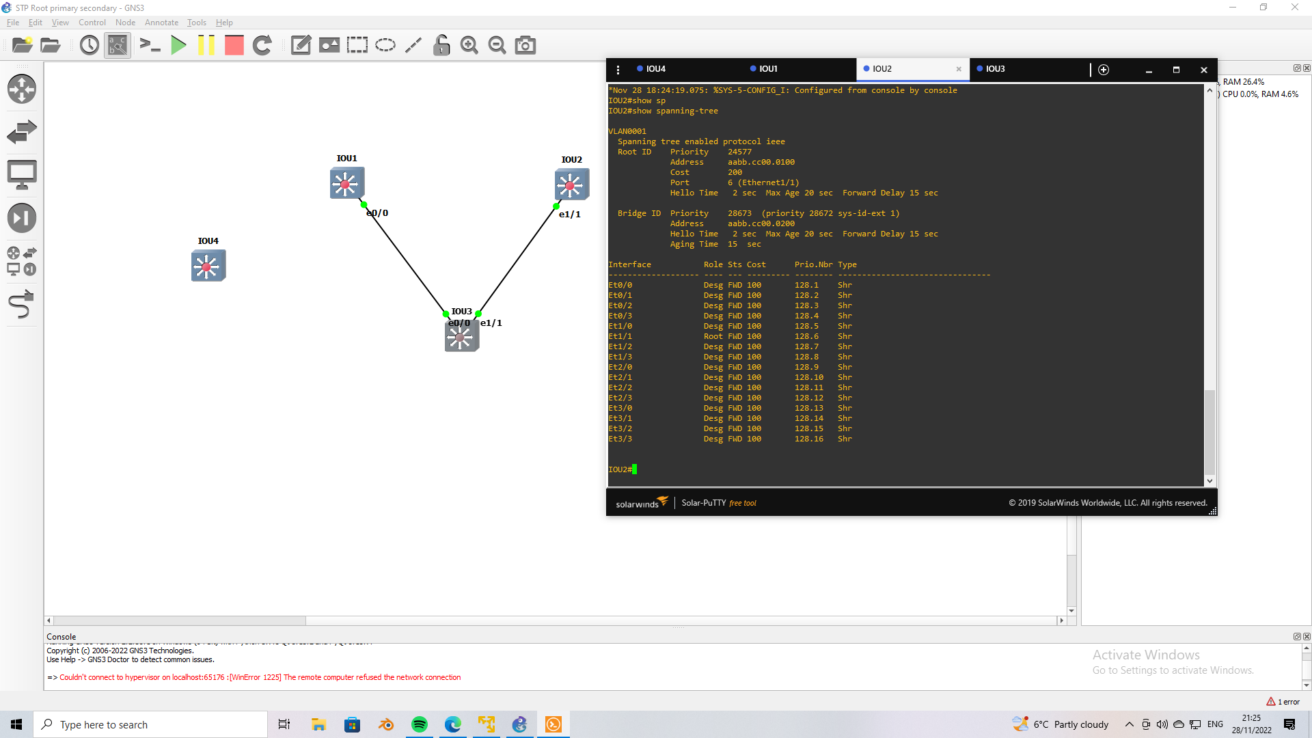The height and width of the screenshot is (738, 1312).
Task: Click the terminal scrollbar down arrow
Action: (1209, 480)
